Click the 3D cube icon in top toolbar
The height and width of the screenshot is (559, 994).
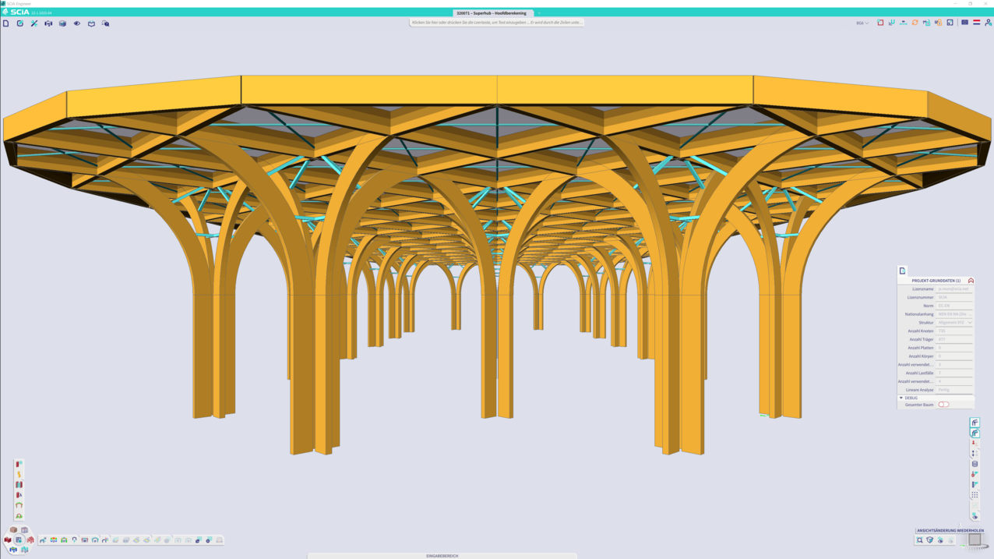click(62, 23)
